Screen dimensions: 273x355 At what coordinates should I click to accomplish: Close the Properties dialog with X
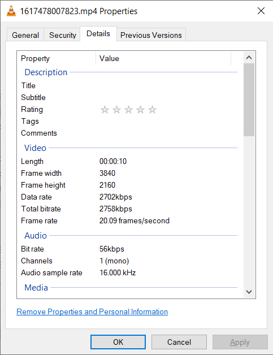261,11
